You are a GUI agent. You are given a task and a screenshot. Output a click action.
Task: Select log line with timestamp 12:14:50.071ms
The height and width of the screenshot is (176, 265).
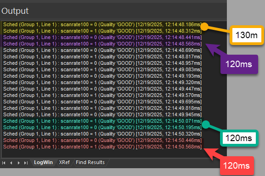point(102,121)
